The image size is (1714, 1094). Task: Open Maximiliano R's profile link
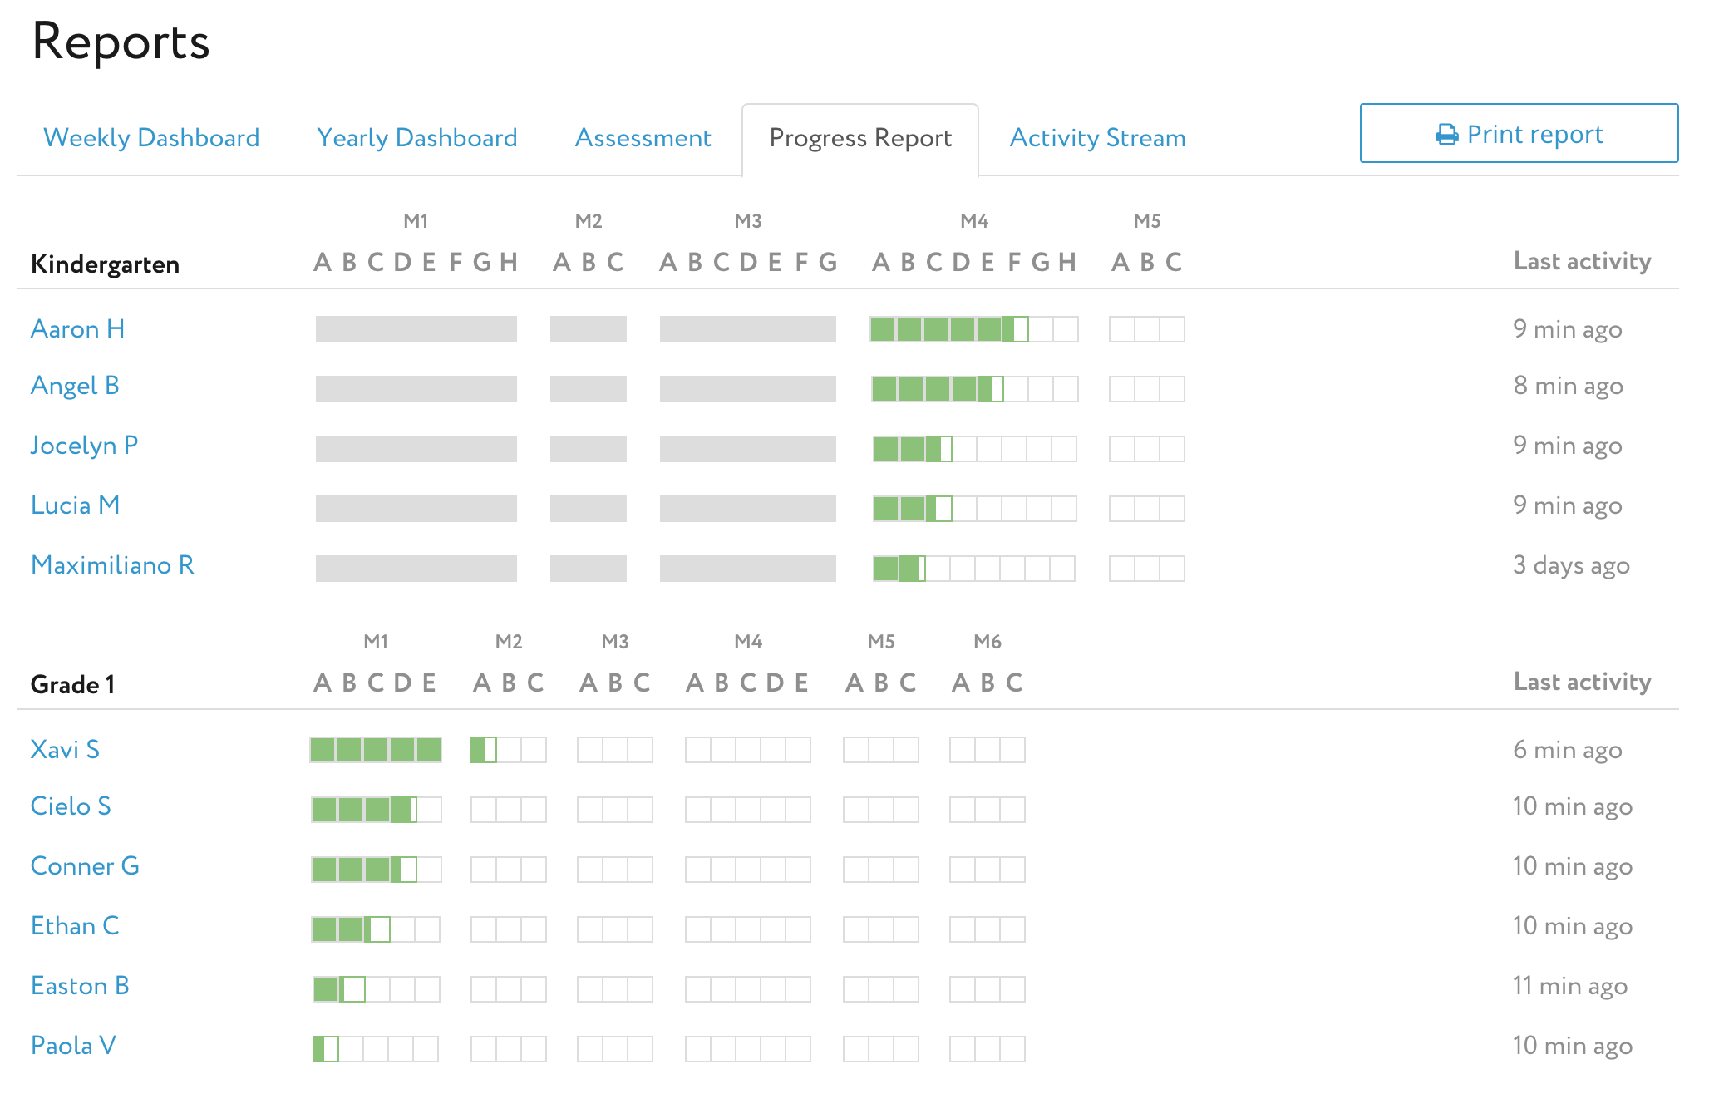[x=112, y=565]
